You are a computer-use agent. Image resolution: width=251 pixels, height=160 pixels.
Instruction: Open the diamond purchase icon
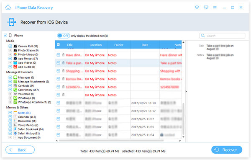[197, 8]
